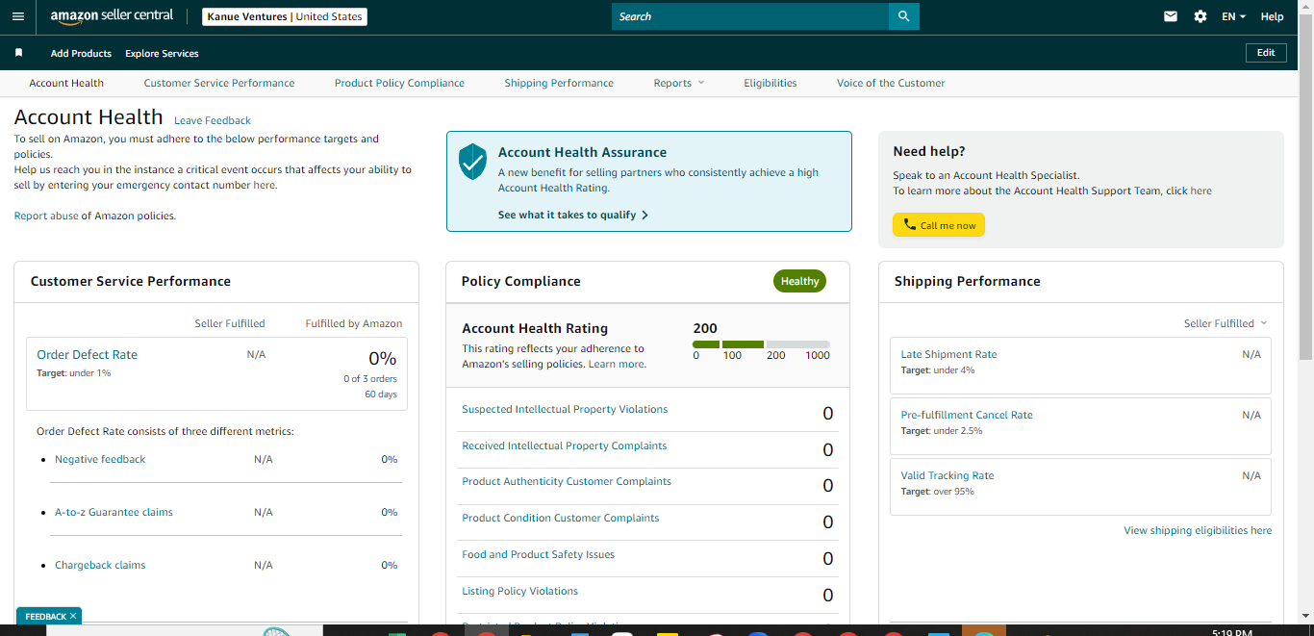Click the Account Health Rating progress bar

click(761, 344)
